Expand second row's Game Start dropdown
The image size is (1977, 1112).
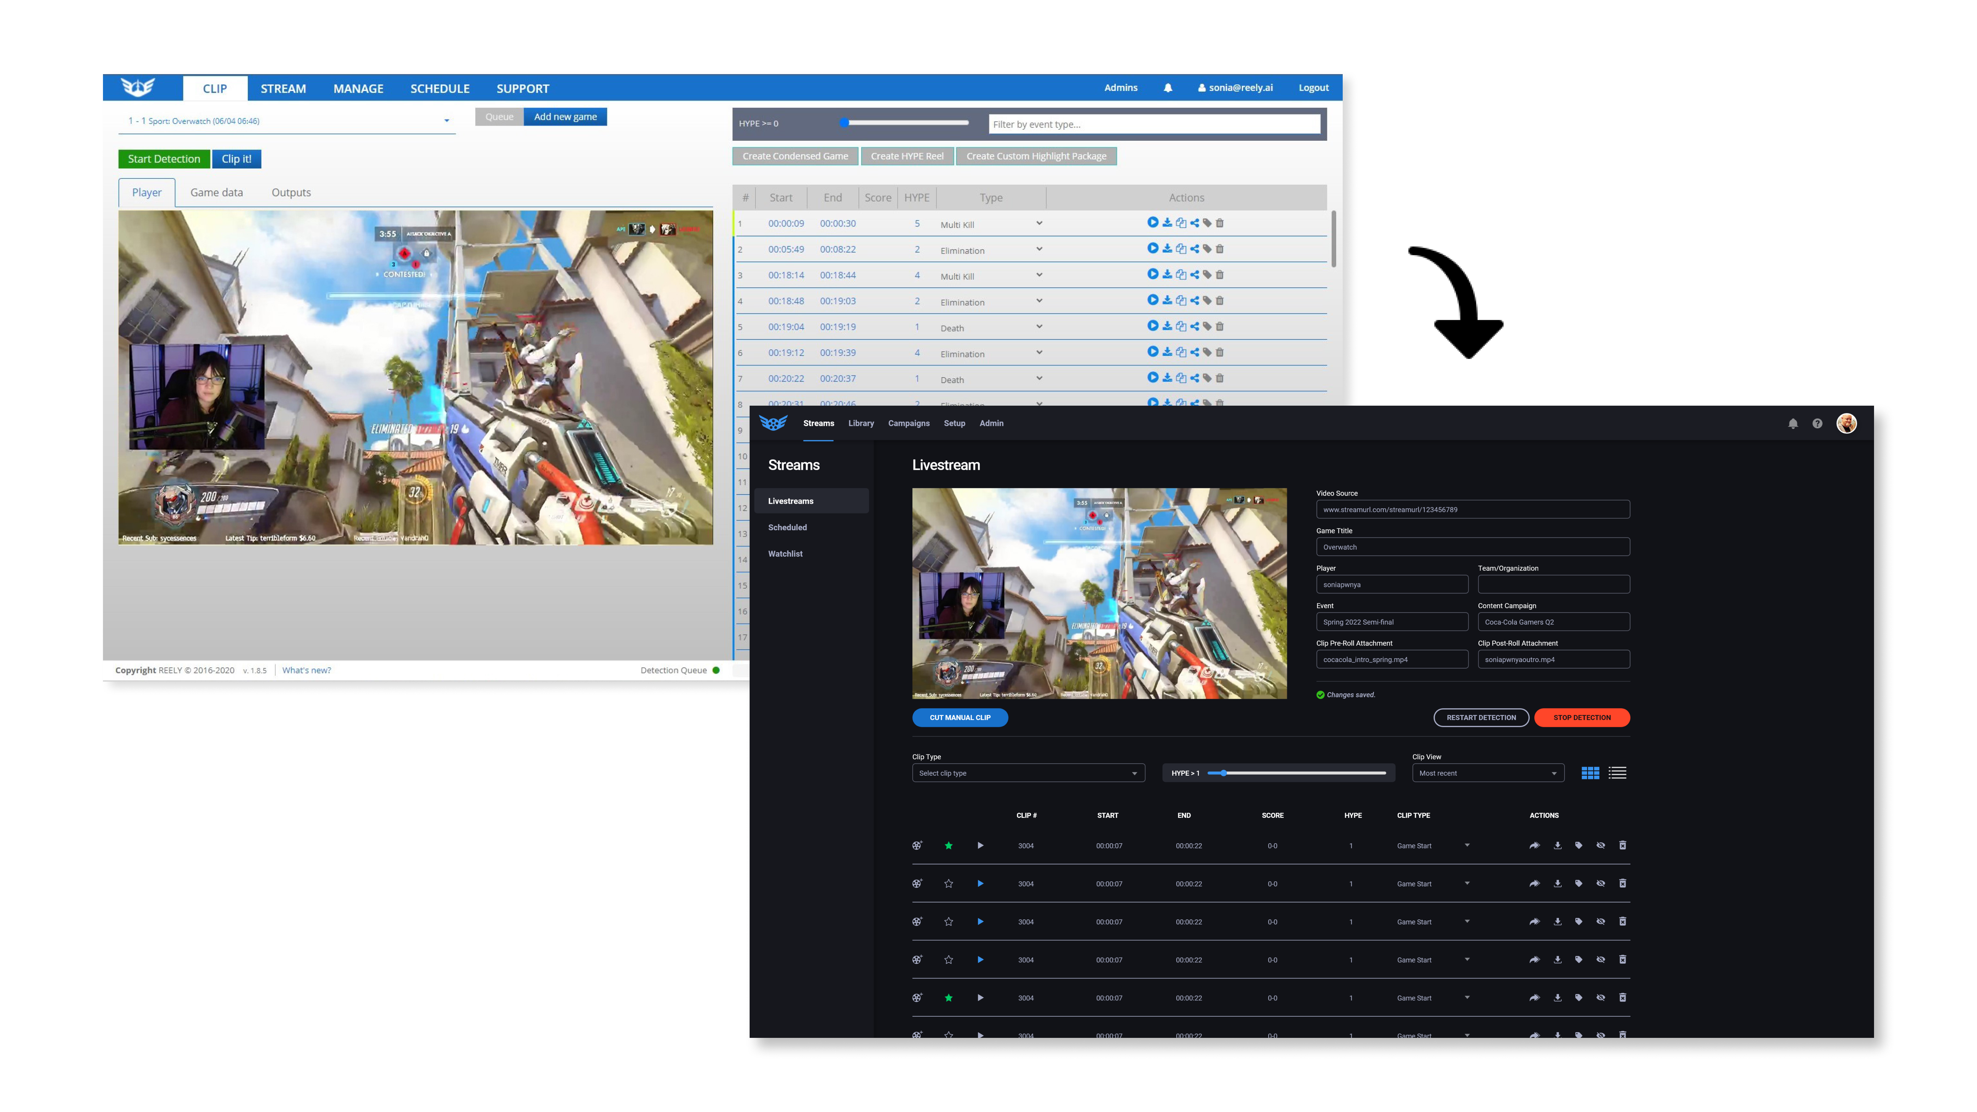click(1467, 883)
